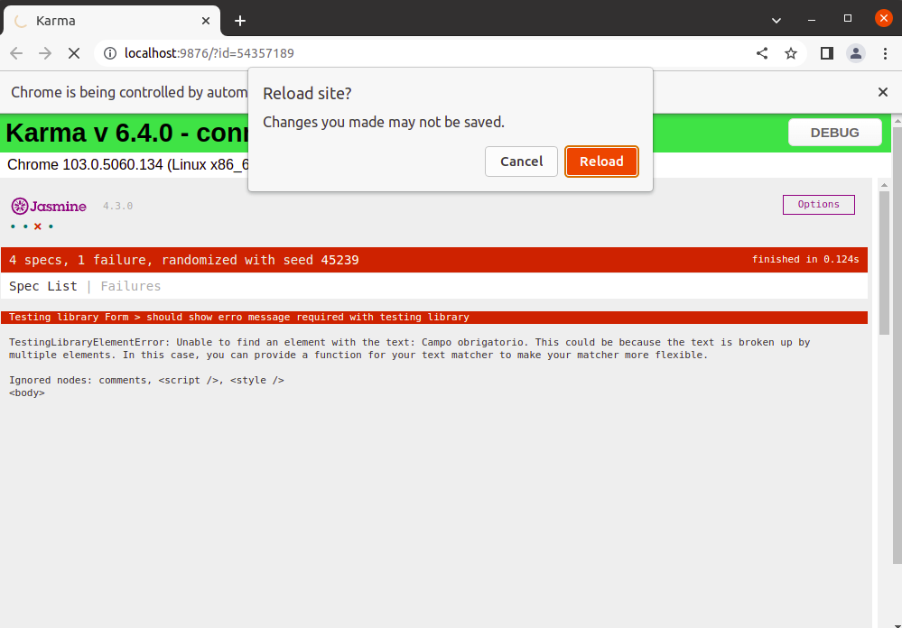Go forward in browser history
Image resolution: width=902 pixels, height=628 pixels.
click(x=45, y=53)
